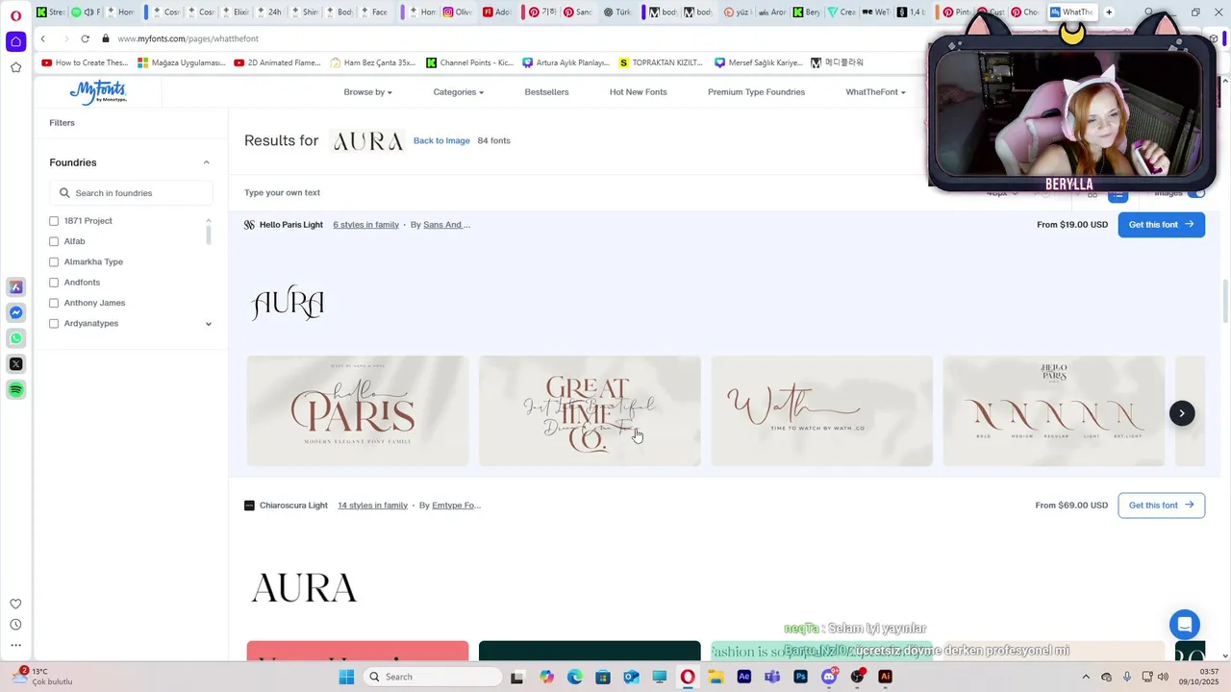
Task: Open the chat support bubble icon
Action: (1185, 624)
